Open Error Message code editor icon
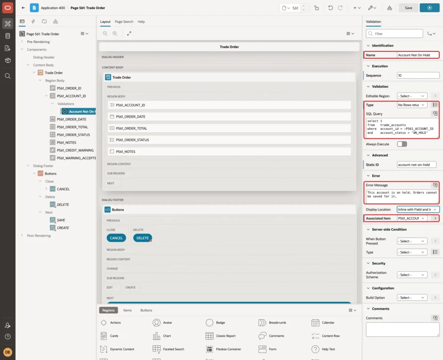This screenshot has width=443, height=360. pos(435,185)
